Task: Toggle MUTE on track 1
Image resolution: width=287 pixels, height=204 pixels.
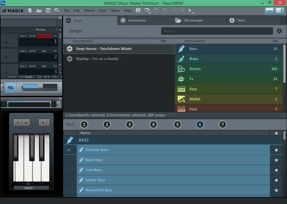Action: pyautogui.click(x=32, y=36)
